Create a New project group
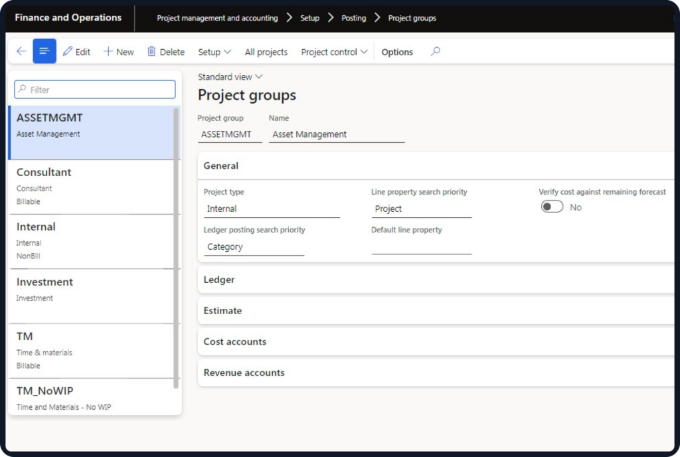 pyautogui.click(x=119, y=52)
